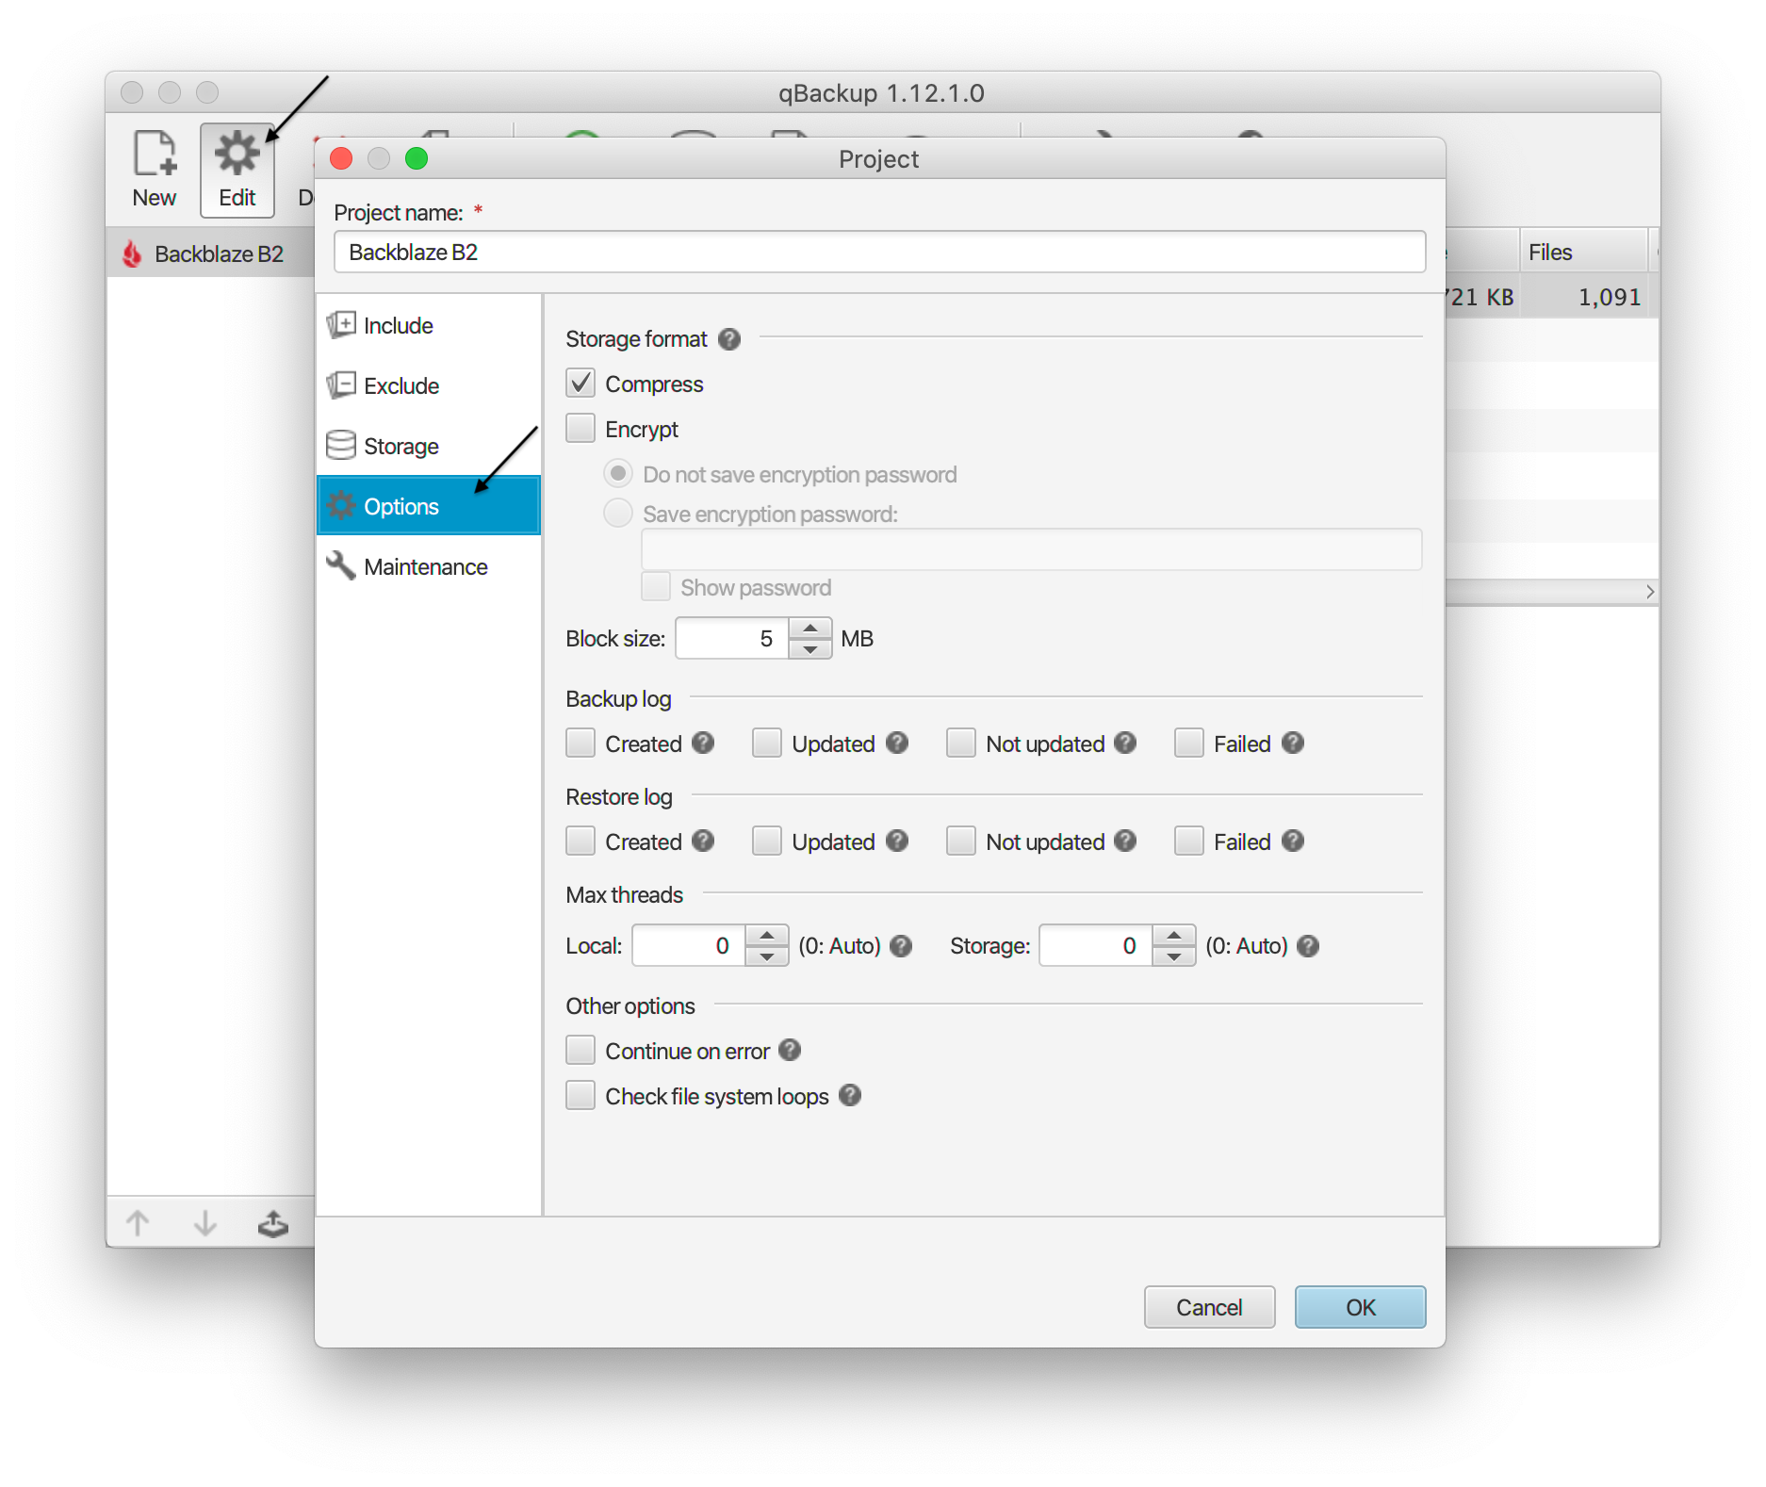Open help for Backup log Updated

pos(897,743)
